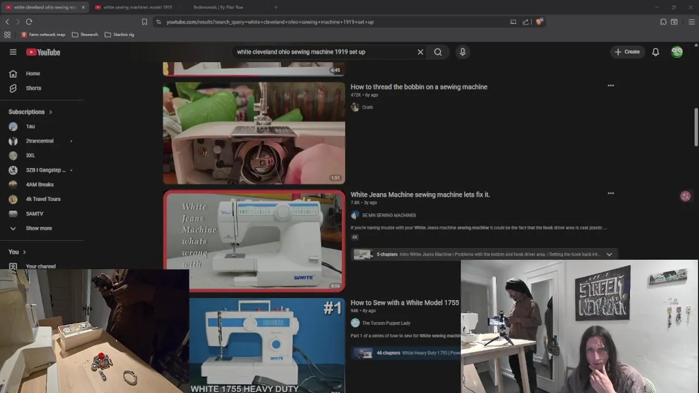
Task: Open 'How to thread the bobbin' title
Action: click(419, 87)
